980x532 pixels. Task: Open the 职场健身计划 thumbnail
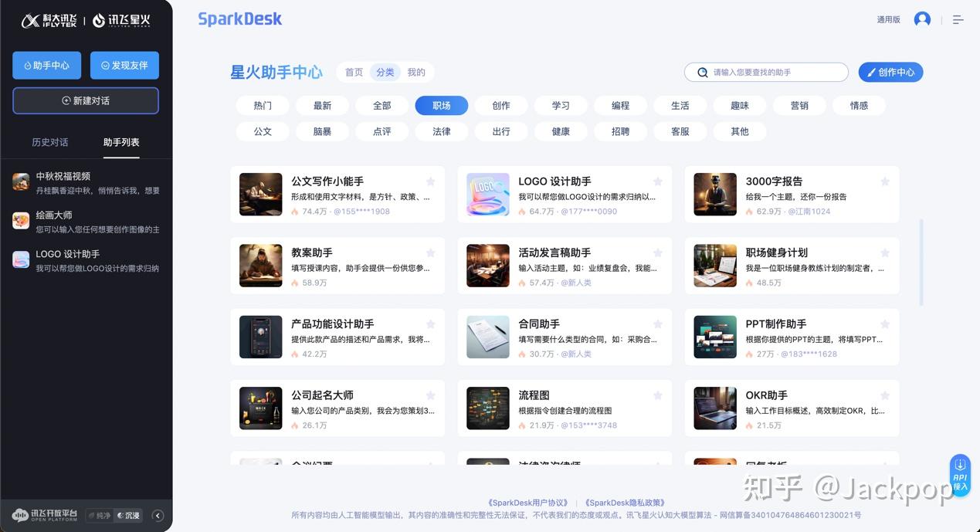point(715,266)
